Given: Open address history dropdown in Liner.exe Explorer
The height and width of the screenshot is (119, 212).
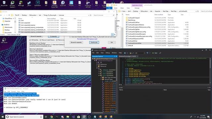Looking at the screenshot, I should pos(89,15).
